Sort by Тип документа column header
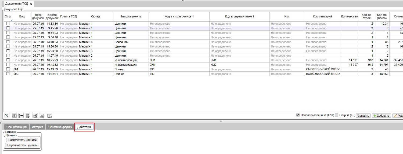Viewport: 403px width, 154px height. tap(131, 16)
